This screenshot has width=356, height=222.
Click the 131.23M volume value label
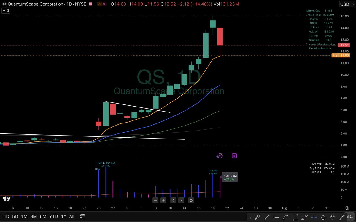pos(230,178)
